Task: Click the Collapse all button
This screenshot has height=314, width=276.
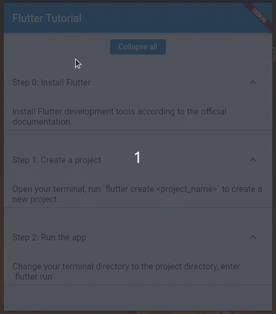Action: [x=138, y=47]
